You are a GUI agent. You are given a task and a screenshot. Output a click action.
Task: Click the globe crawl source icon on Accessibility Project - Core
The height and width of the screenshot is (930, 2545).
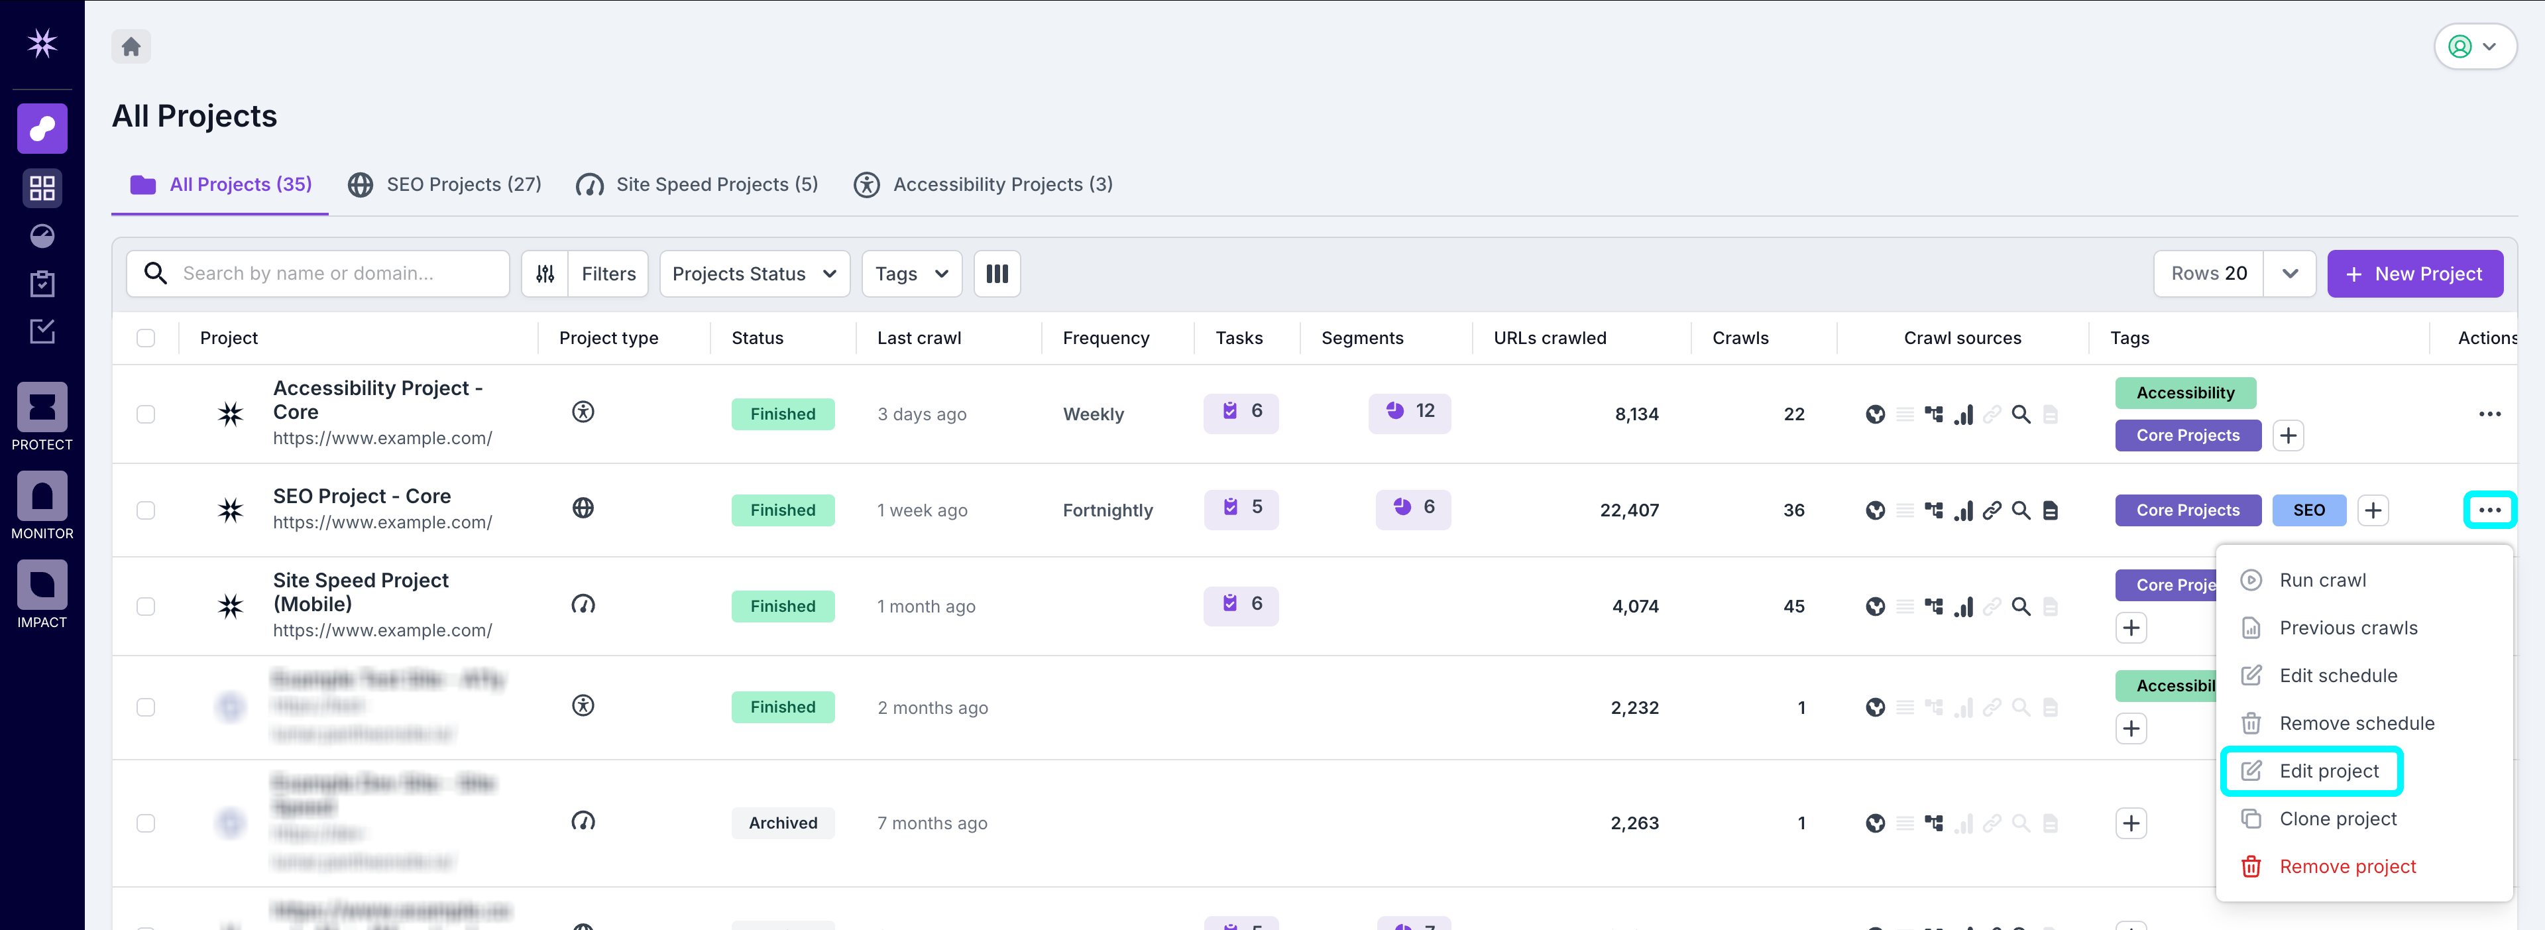click(1876, 414)
